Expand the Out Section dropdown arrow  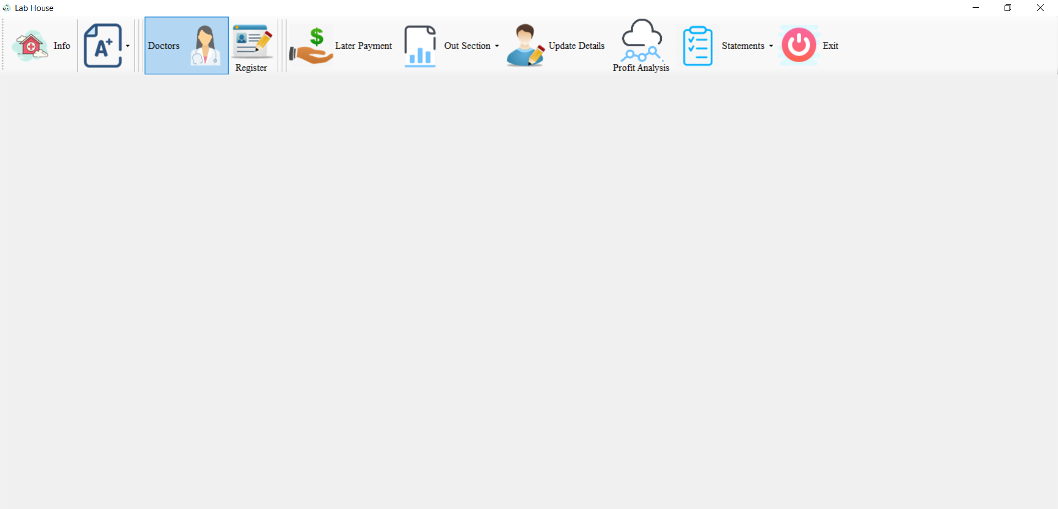point(497,46)
